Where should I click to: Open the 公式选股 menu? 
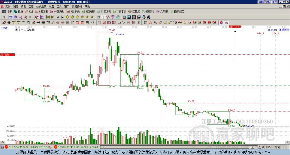coord(41,7)
